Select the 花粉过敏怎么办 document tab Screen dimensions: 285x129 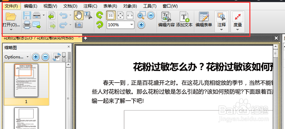click(x=38, y=38)
